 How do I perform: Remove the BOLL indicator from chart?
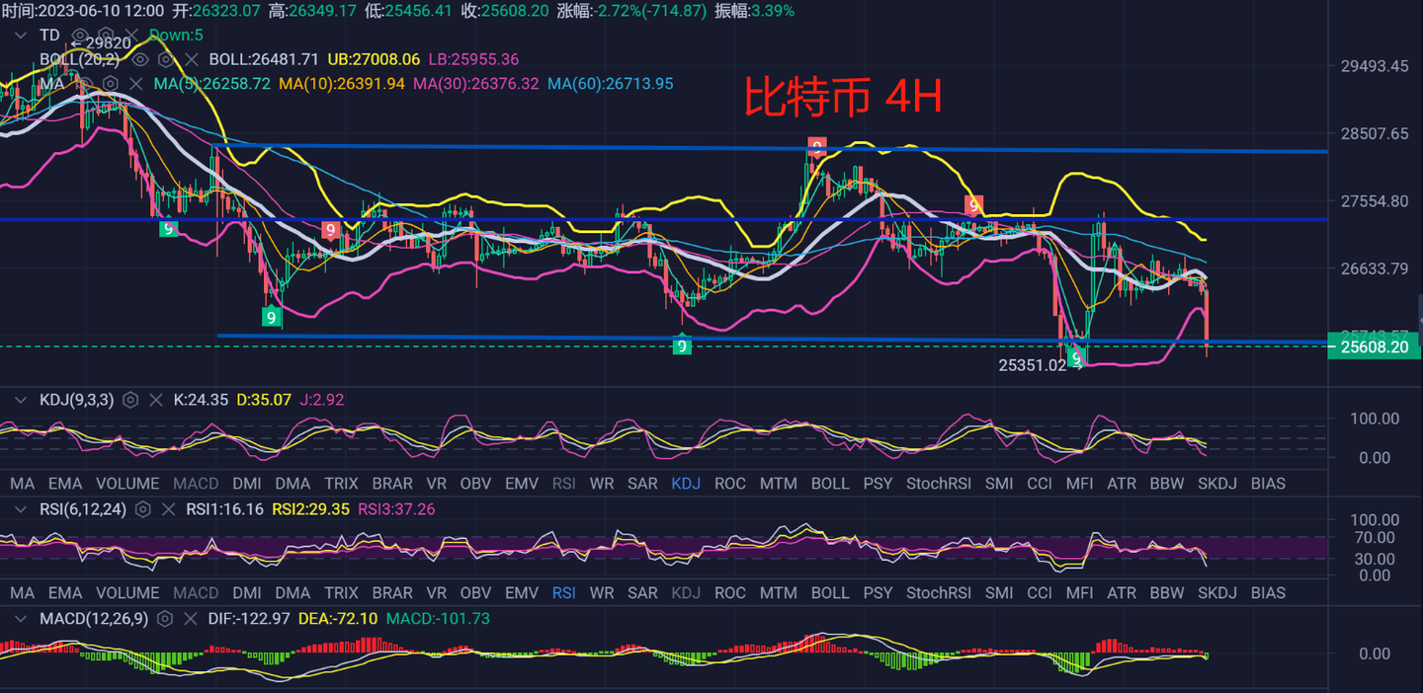pyautogui.click(x=192, y=59)
